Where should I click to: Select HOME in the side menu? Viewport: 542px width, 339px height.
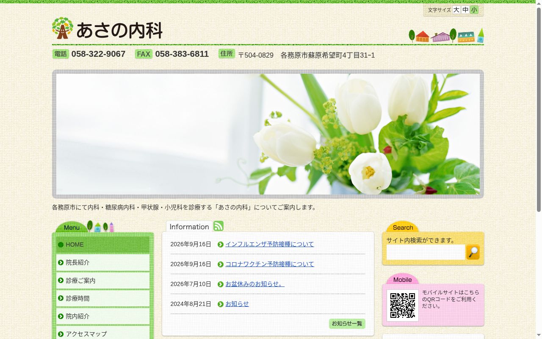[x=103, y=245]
